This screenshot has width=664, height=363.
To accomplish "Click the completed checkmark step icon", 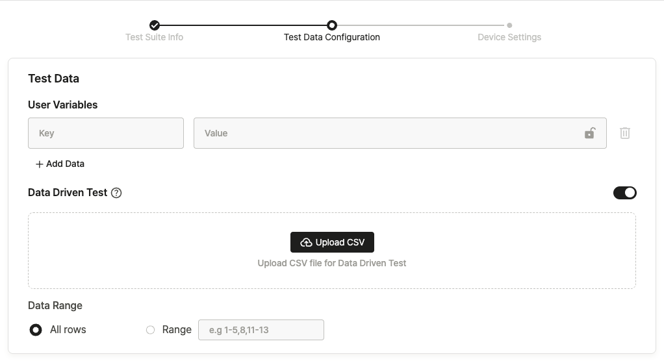I will pyautogui.click(x=155, y=25).
